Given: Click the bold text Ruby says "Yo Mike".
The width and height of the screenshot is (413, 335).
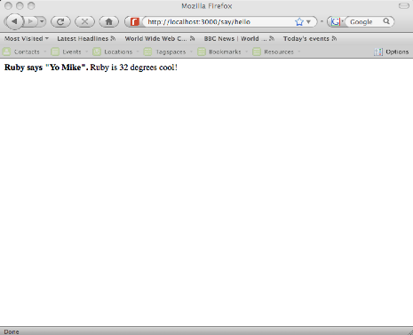Looking at the screenshot, I should (x=46, y=68).
